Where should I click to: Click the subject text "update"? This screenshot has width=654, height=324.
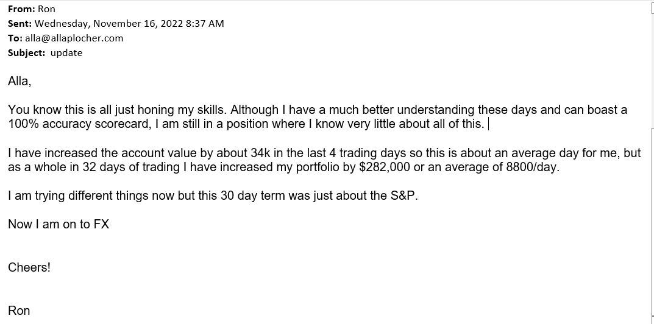pyautogui.click(x=66, y=53)
